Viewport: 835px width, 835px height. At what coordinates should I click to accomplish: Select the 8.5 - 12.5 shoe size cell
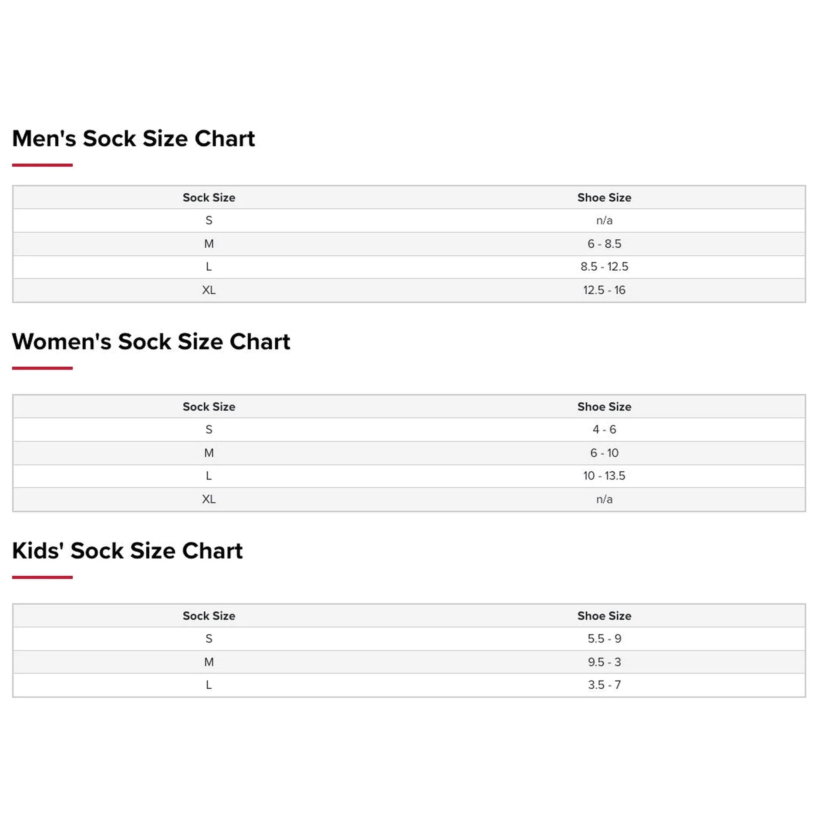604,267
